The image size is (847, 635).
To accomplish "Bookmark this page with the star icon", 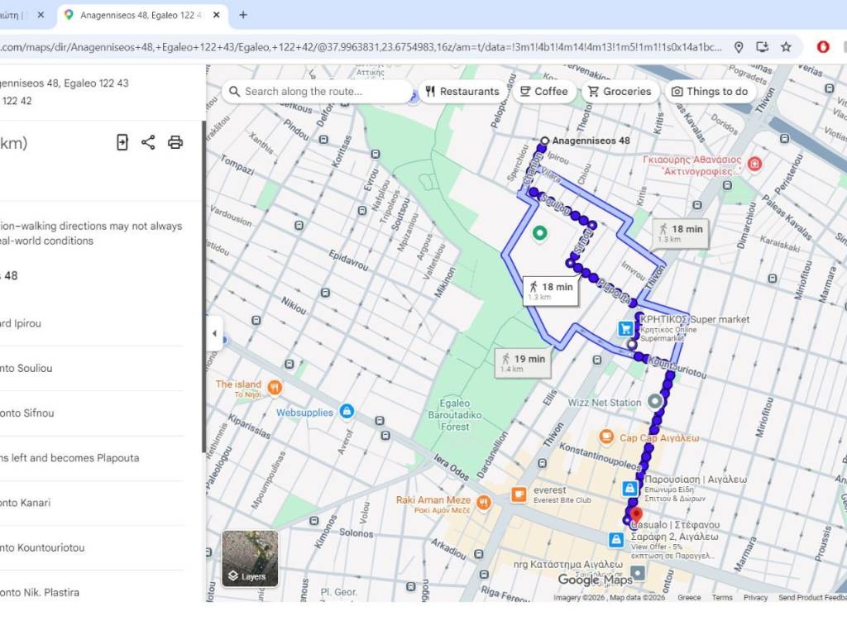I will 786,47.
